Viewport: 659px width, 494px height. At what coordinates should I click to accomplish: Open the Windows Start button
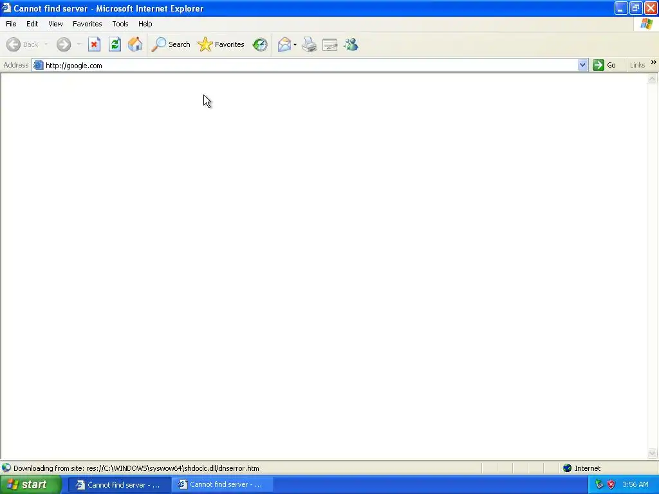click(31, 485)
